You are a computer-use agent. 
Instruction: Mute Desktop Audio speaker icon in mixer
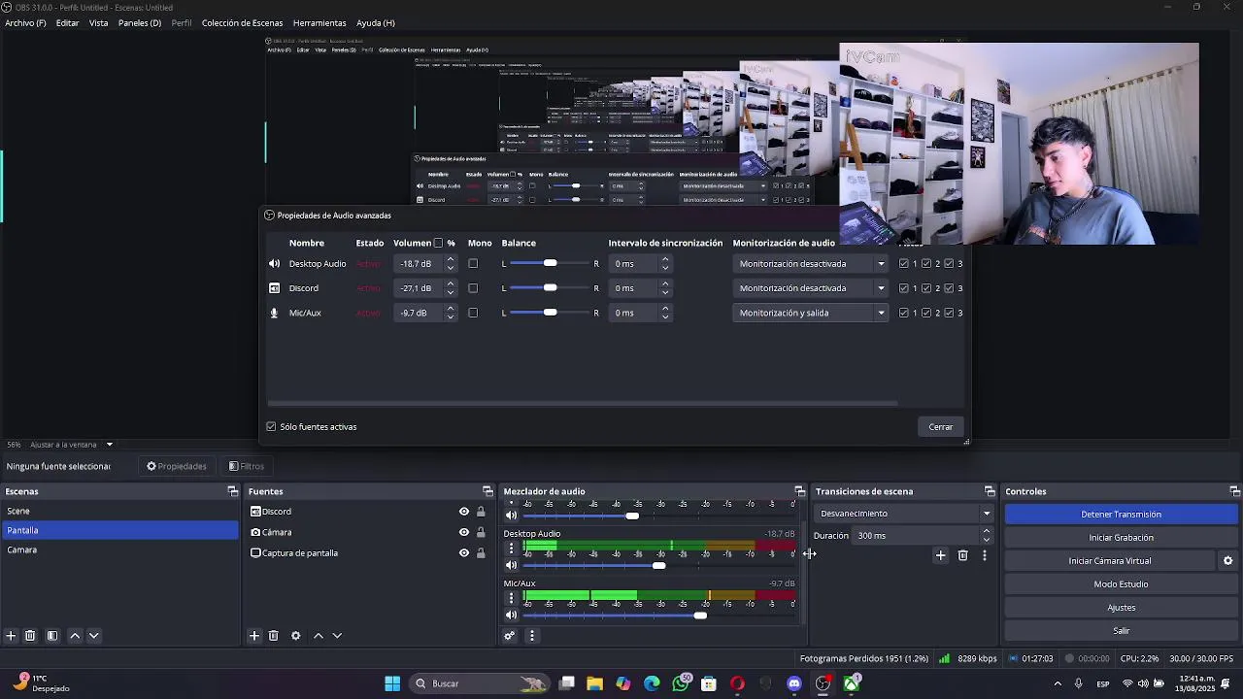coord(511,565)
